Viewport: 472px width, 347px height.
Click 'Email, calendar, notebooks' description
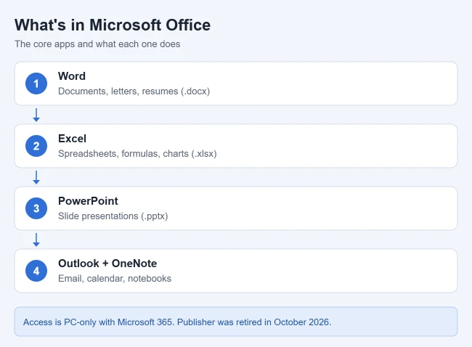[115, 278]
